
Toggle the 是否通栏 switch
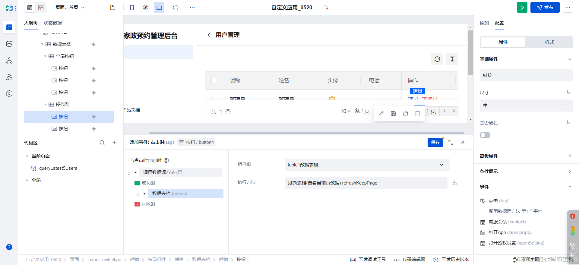tap(485, 135)
